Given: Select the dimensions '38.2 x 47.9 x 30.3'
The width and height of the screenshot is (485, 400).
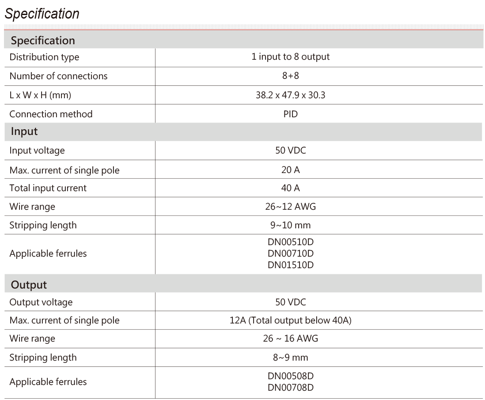Looking at the screenshot, I should [291, 95].
